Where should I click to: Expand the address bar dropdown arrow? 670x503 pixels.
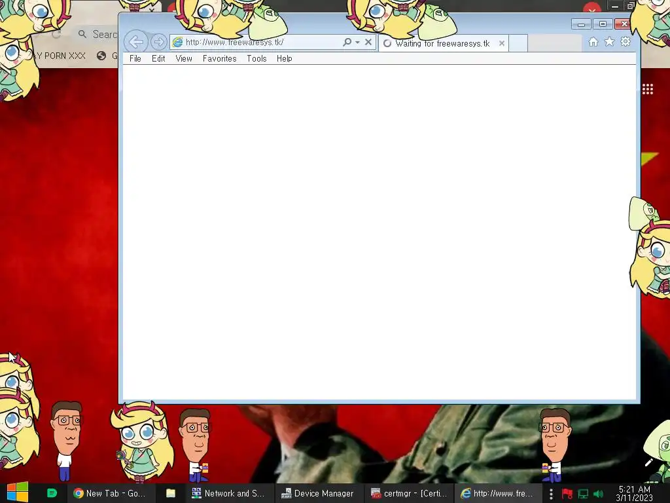357,43
